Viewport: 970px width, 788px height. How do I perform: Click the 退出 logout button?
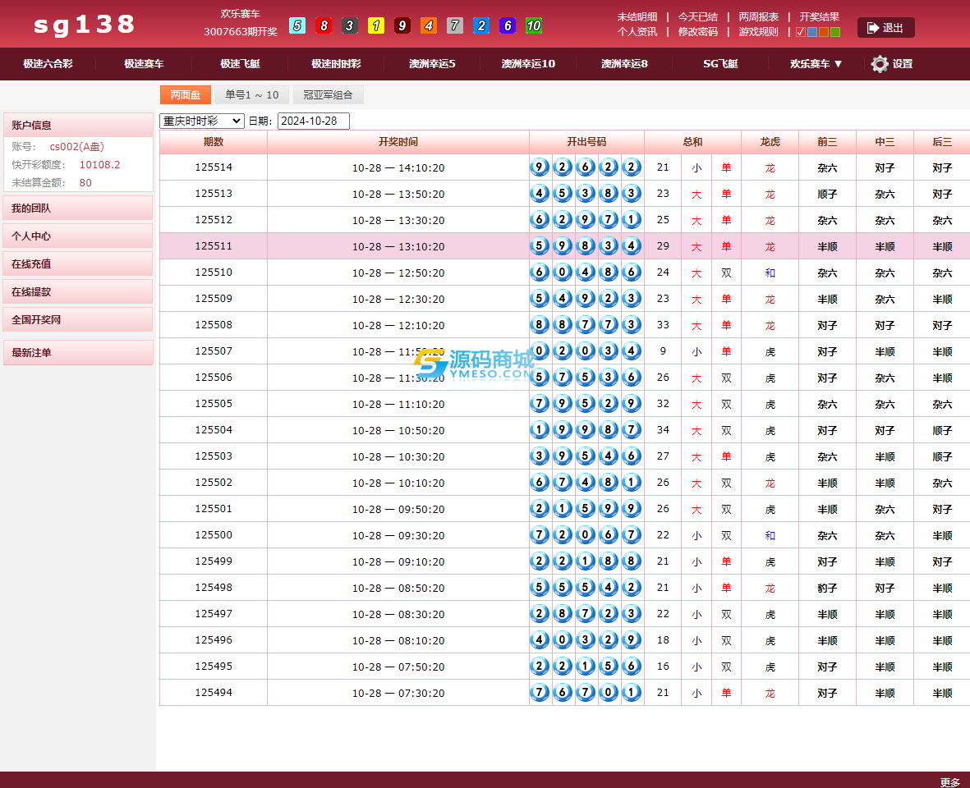point(885,28)
